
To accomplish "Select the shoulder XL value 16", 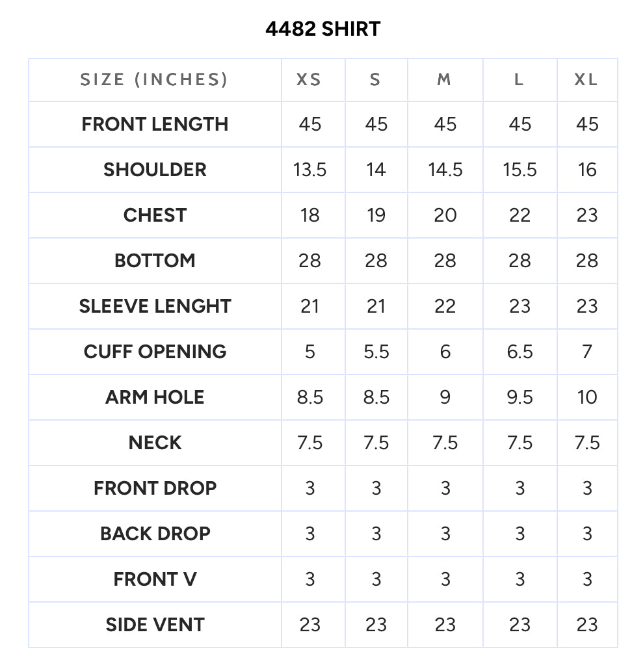I will 587,170.
